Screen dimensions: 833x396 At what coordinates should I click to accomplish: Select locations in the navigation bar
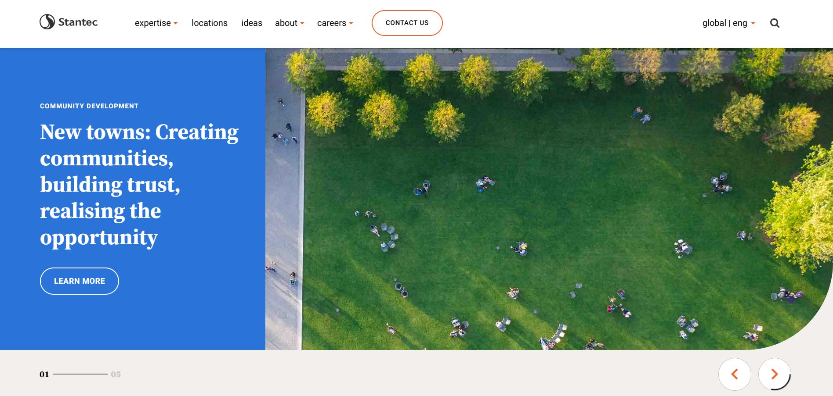pos(210,23)
